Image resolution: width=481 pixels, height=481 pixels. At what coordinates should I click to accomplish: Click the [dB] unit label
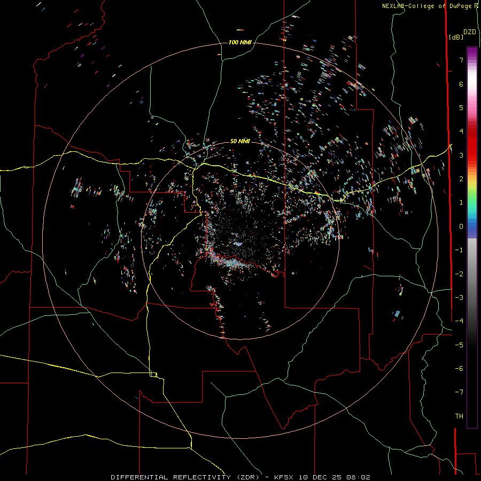click(456, 37)
